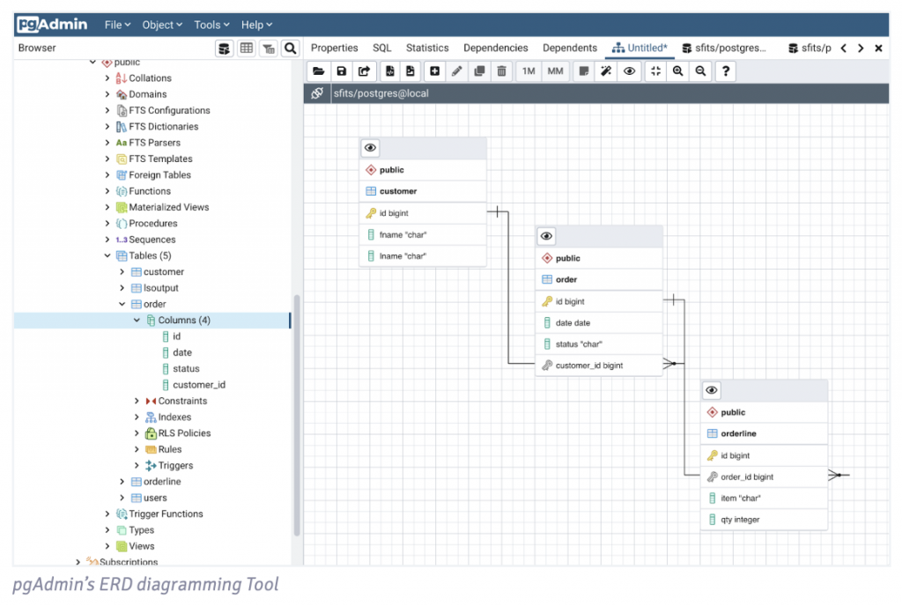Switch to the Dependencies tab
This screenshot has height=606, width=902.
[495, 48]
